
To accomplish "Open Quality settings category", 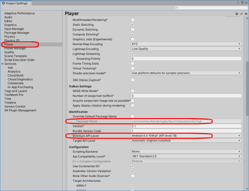I will point(9,52).
